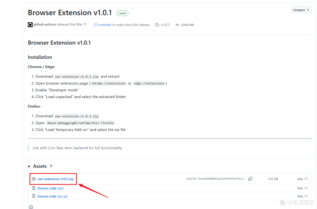Viewport: 317px width, 209px height.
Task: Download Source code (zip)
Action: tap(50, 188)
